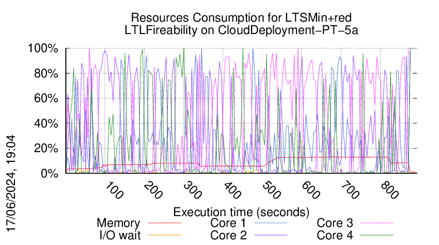The width and height of the screenshot is (439, 245).
Task: Click the chart title 'Resources Consumption for LTSMin+red'
Action: (241, 18)
